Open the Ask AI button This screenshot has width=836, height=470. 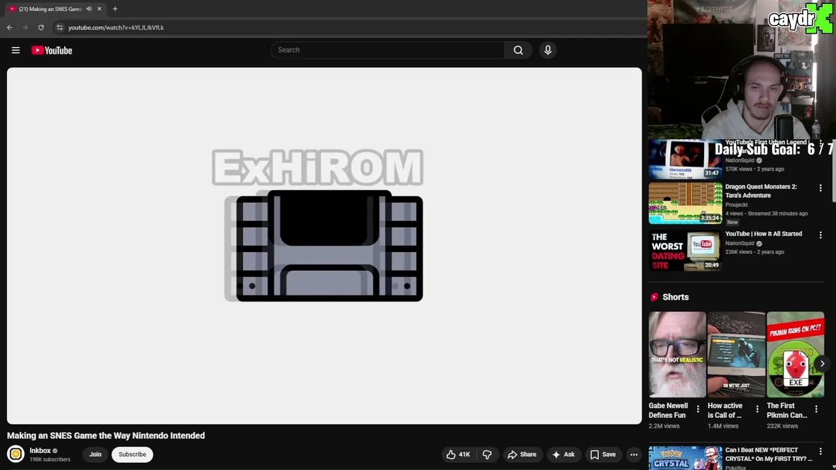(x=563, y=454)
